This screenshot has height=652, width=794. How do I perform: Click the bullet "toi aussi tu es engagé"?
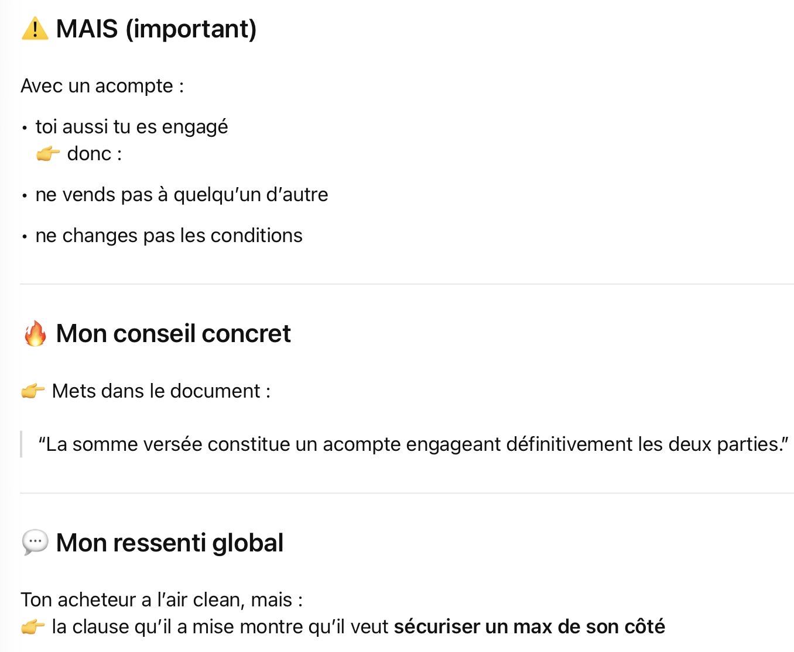pyautogui.click(x=132, y=127)
